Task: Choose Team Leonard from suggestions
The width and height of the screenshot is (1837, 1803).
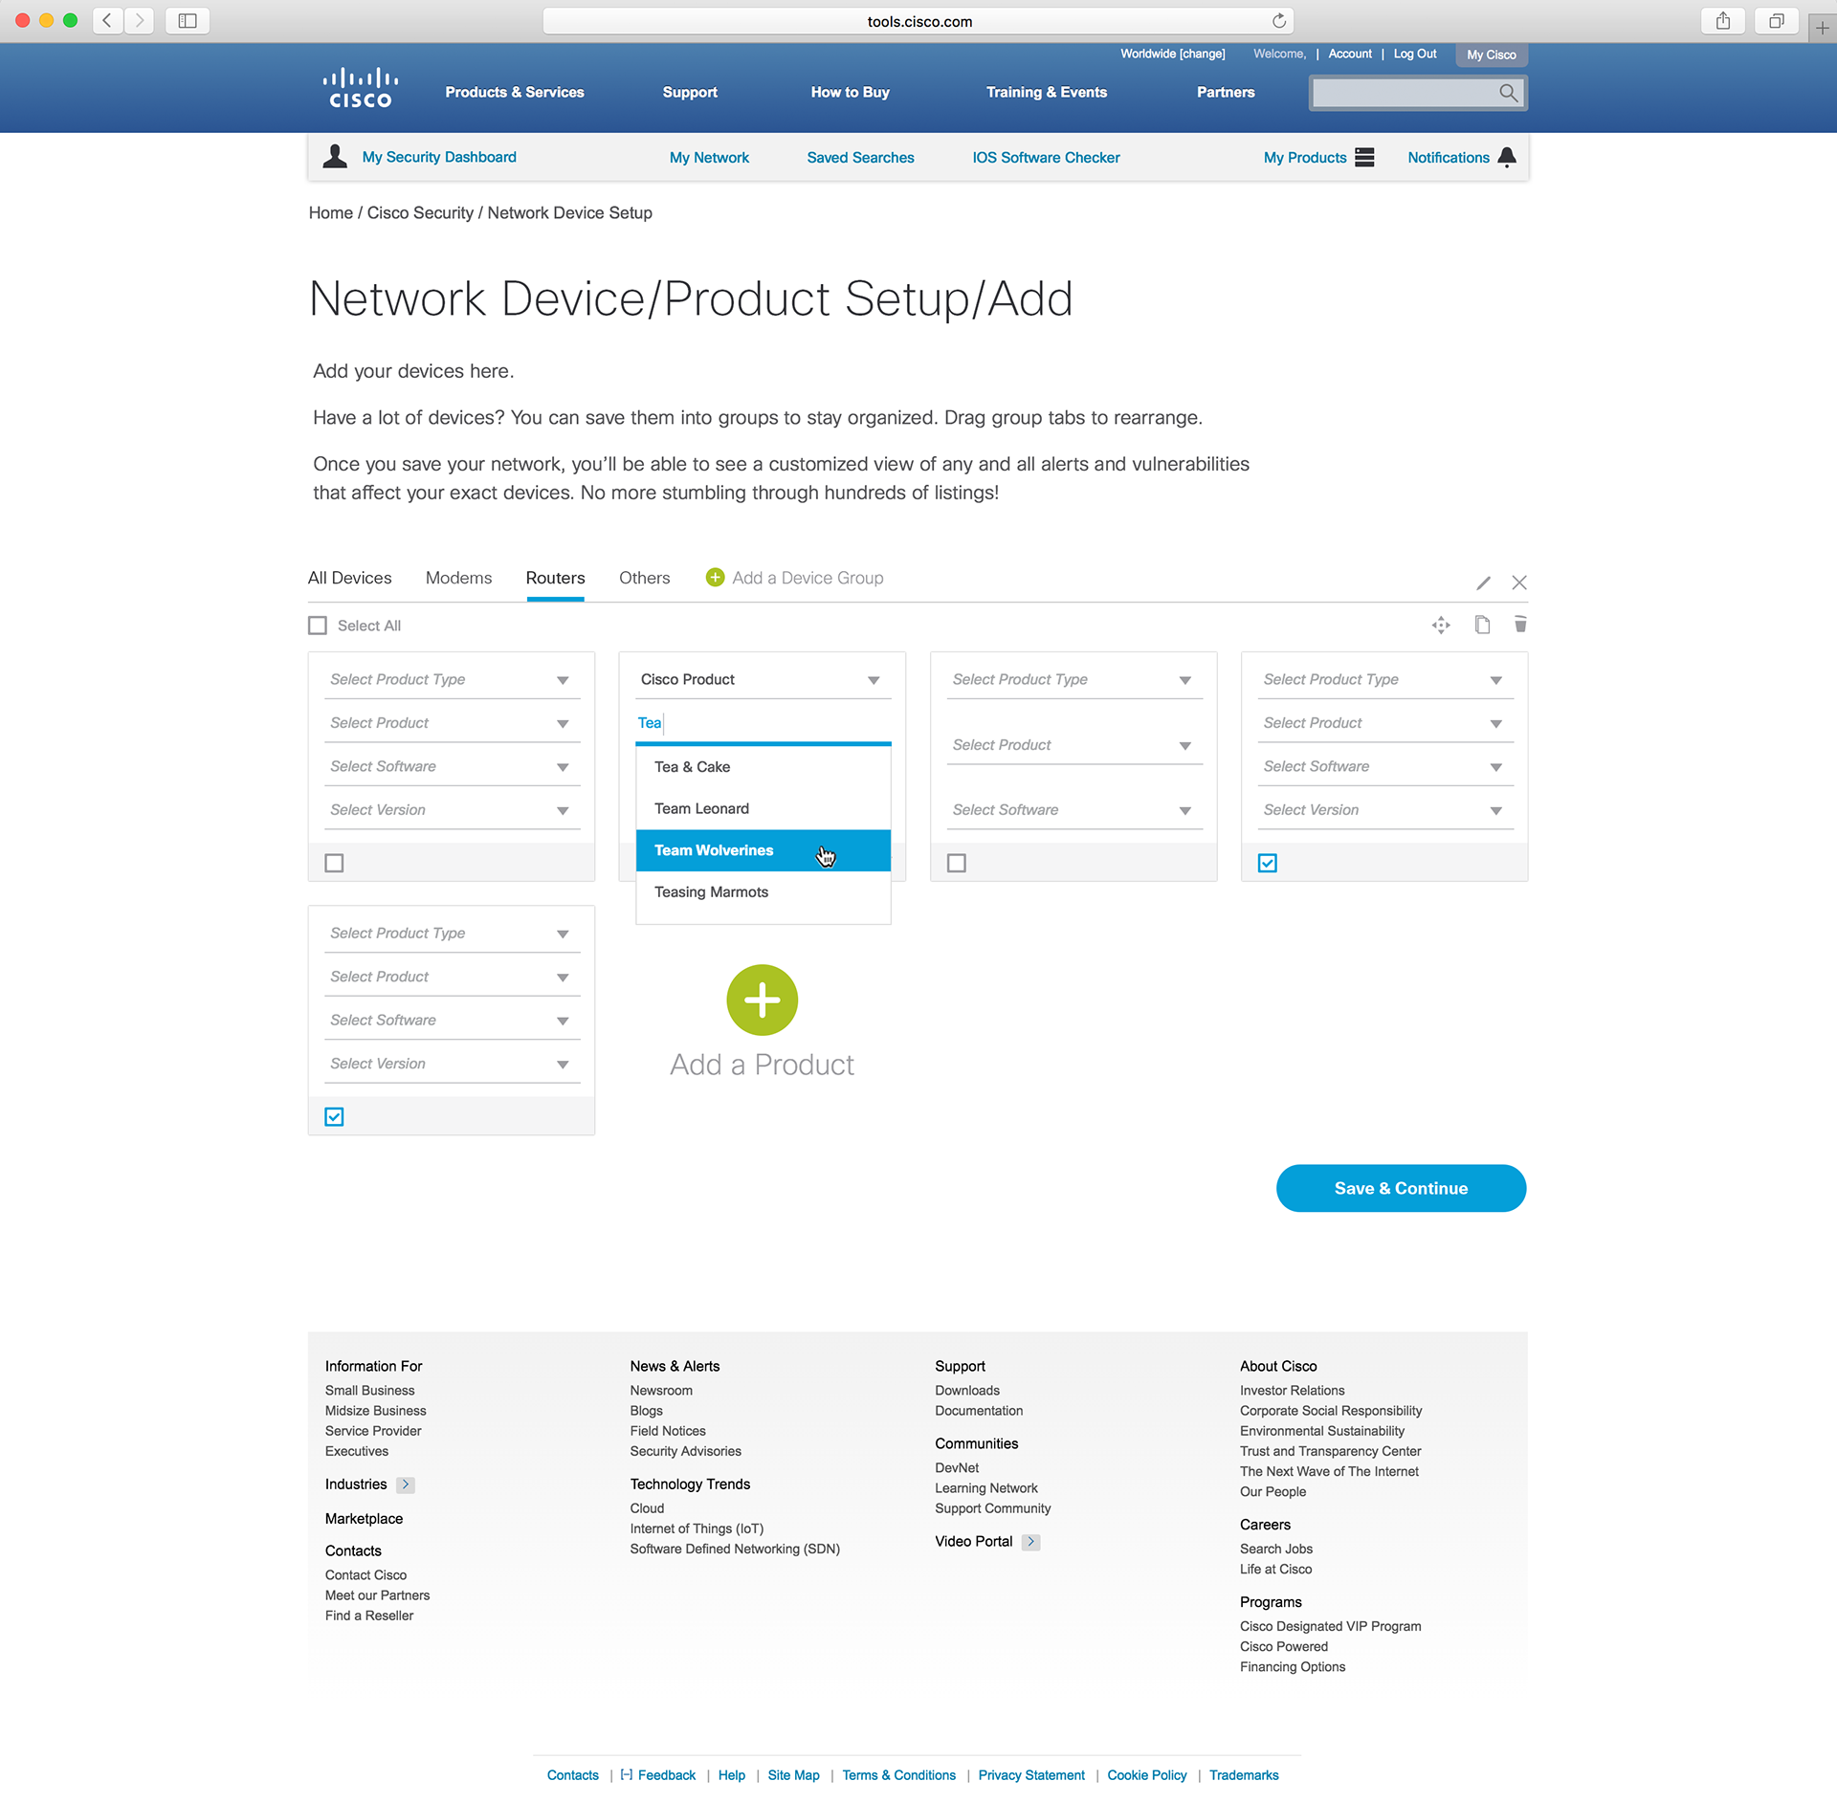Action: [x=764, y=808]
